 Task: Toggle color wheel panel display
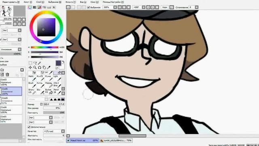tap(30, 7)
